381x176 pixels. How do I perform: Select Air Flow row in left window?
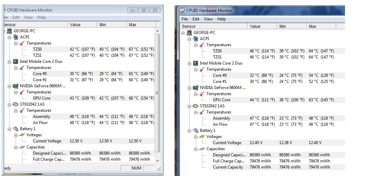point(93,123)
